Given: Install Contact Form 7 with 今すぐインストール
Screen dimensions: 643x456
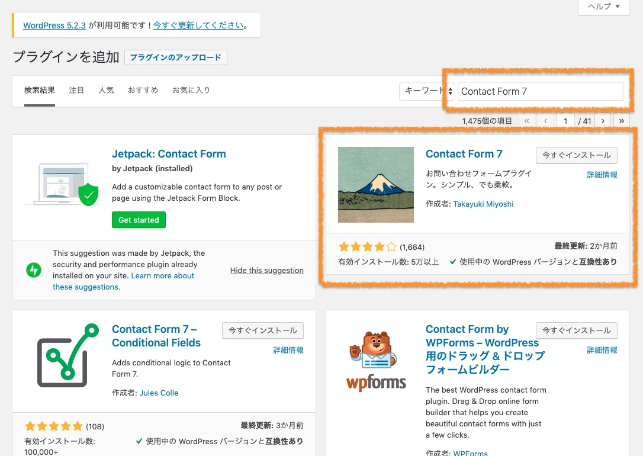Looking at the screenshot, I should point(576,155).
